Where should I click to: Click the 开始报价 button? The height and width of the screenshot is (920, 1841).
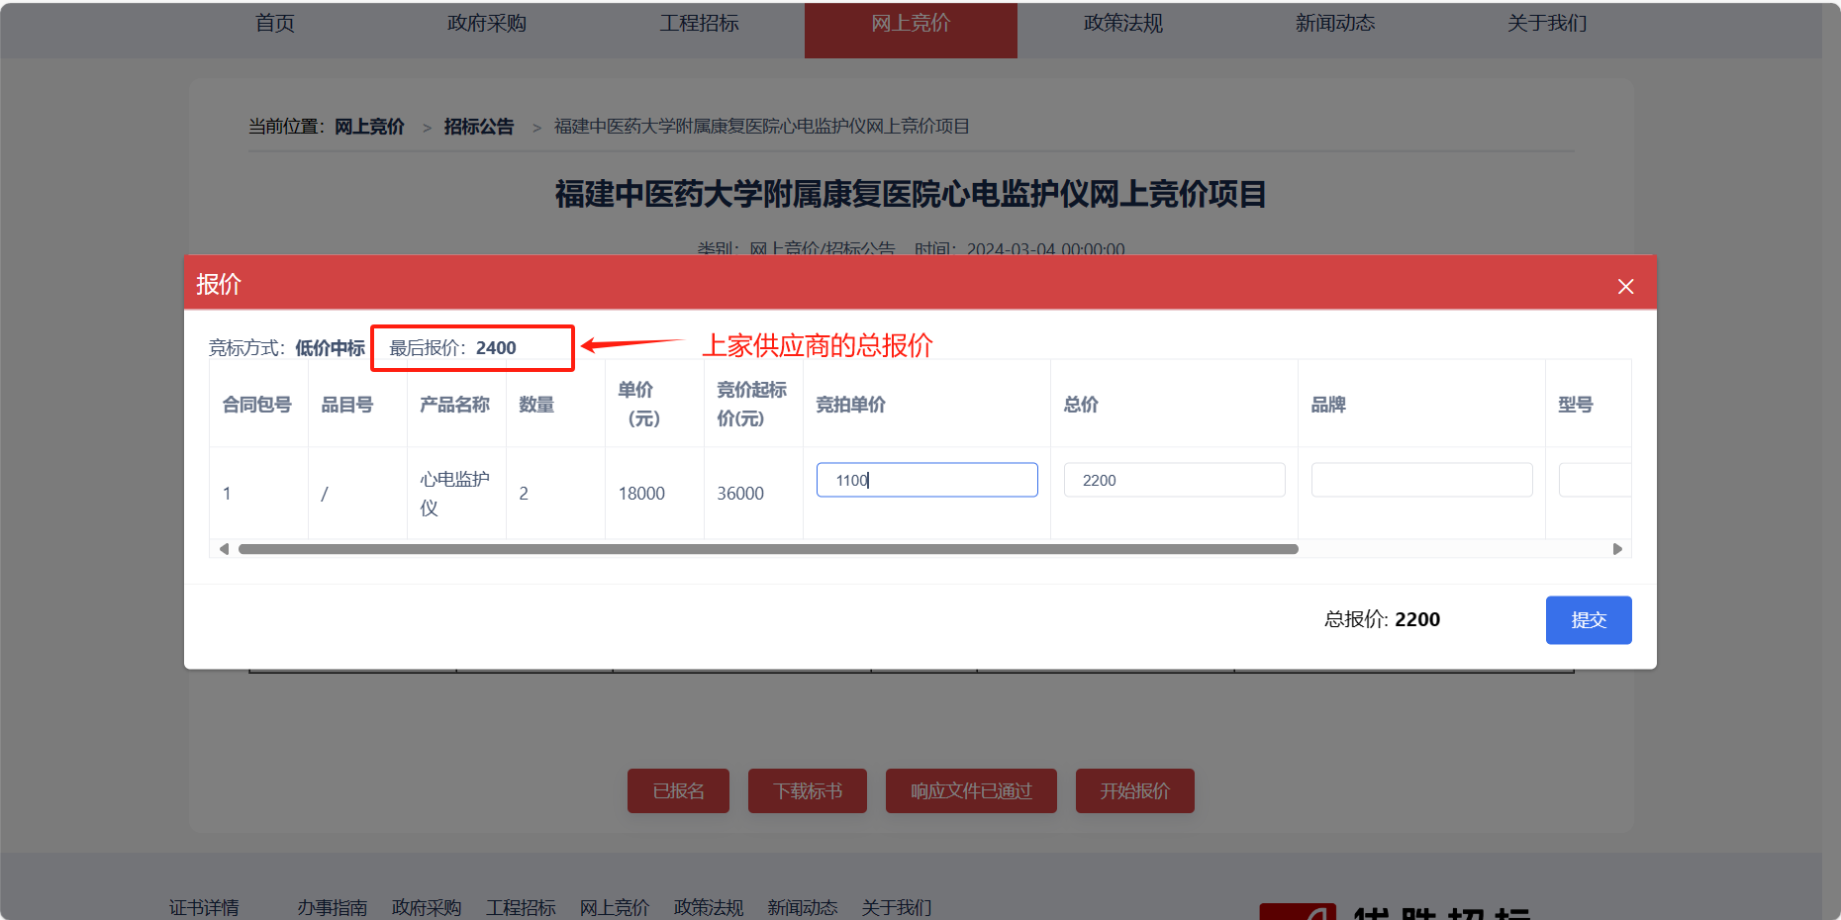pos(1134,790)
